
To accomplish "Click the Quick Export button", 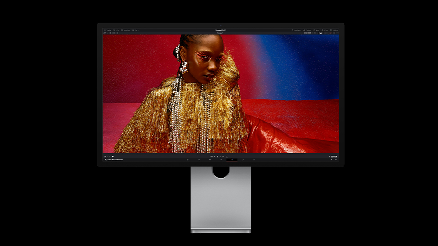I will tap(297, 30).
